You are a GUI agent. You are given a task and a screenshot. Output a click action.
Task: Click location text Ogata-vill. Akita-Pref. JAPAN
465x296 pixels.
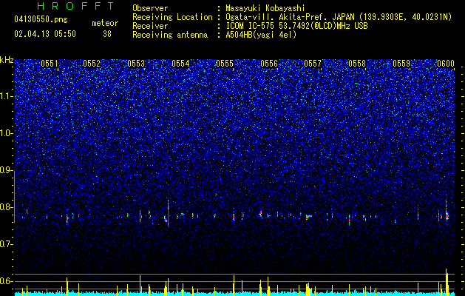291,17
